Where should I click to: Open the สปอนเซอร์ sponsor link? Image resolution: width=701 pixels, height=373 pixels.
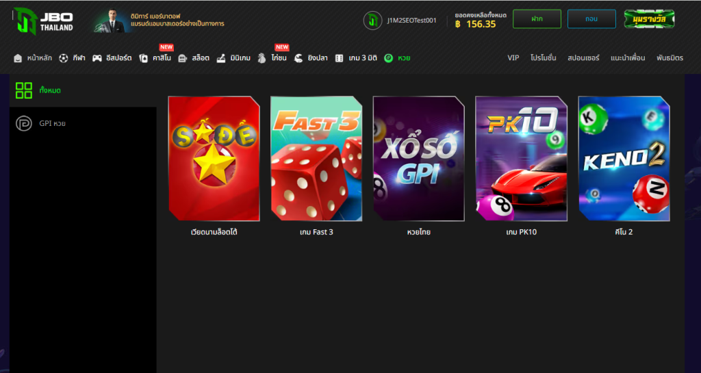tap(583, 58)
